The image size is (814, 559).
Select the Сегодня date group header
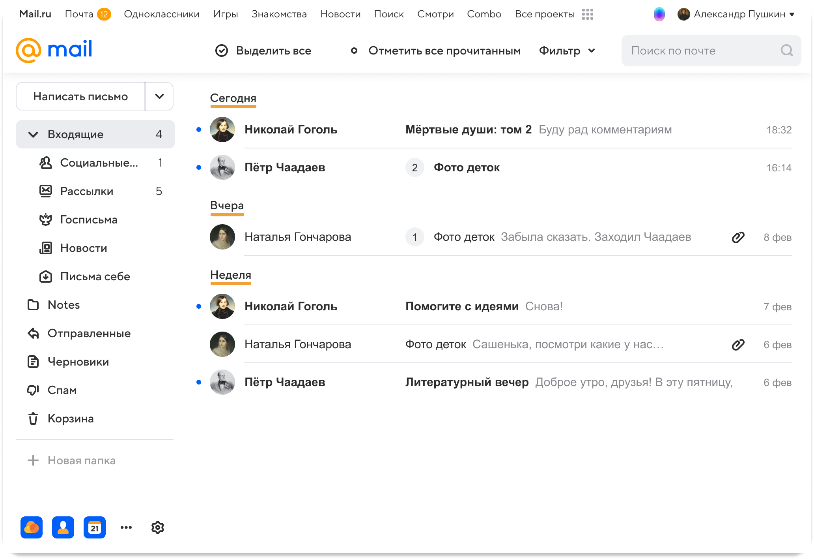pos(233,98)
